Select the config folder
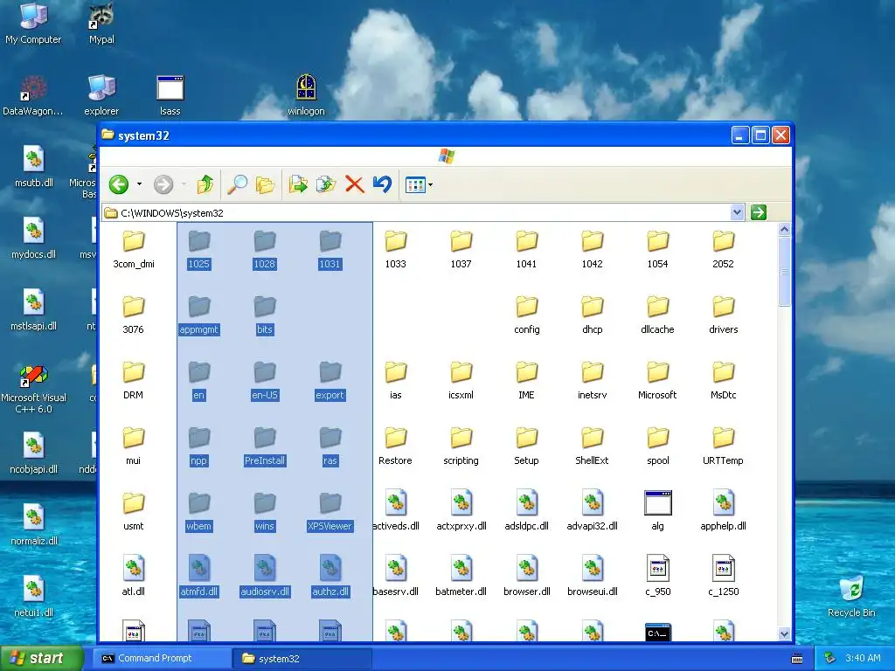This screenshot has height=671, width=895. coord(526,315)
